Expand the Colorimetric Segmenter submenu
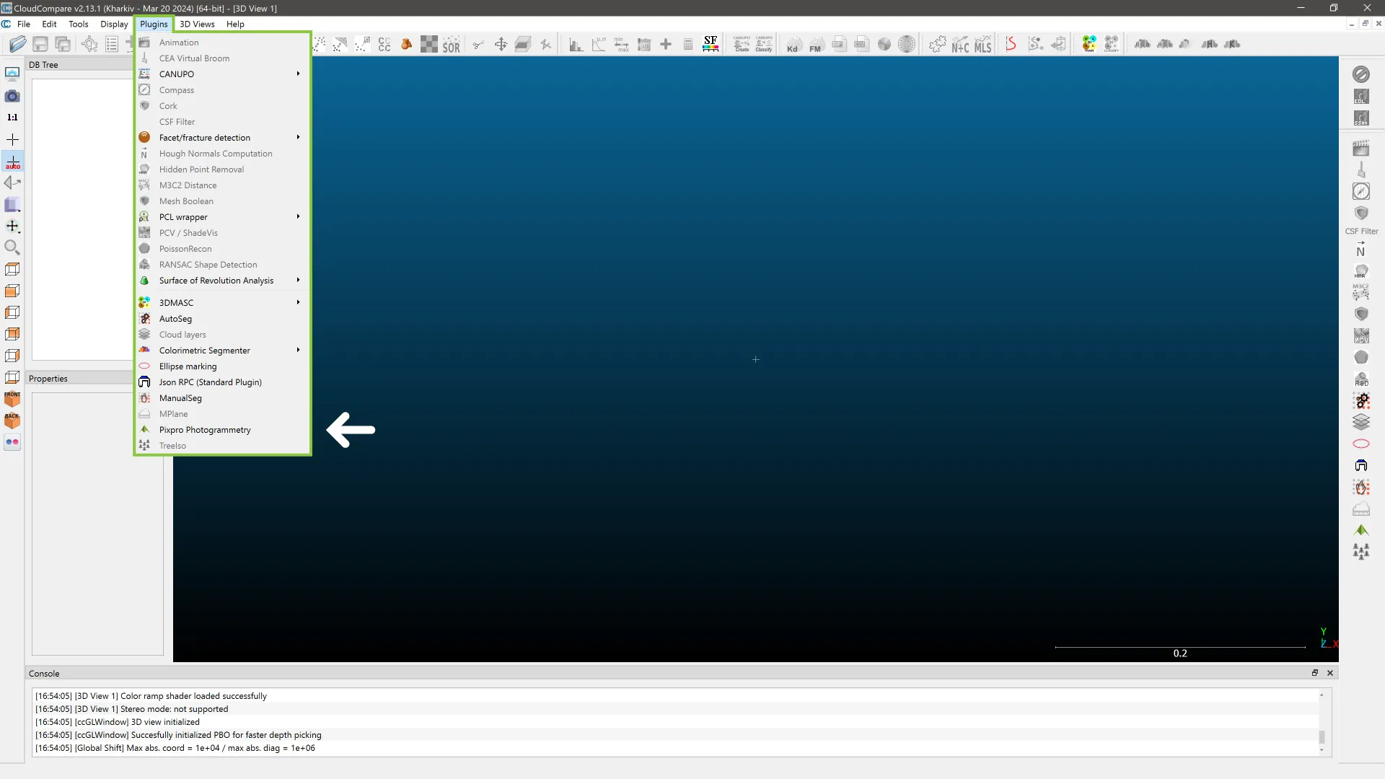1385x779 pixels. click(298, 350)
